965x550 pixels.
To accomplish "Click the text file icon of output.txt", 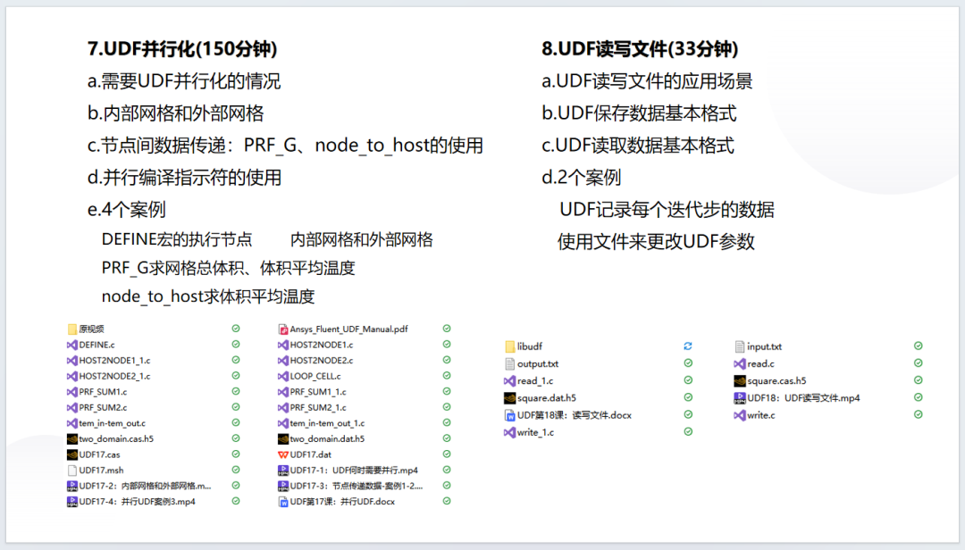I will point(509,363).
